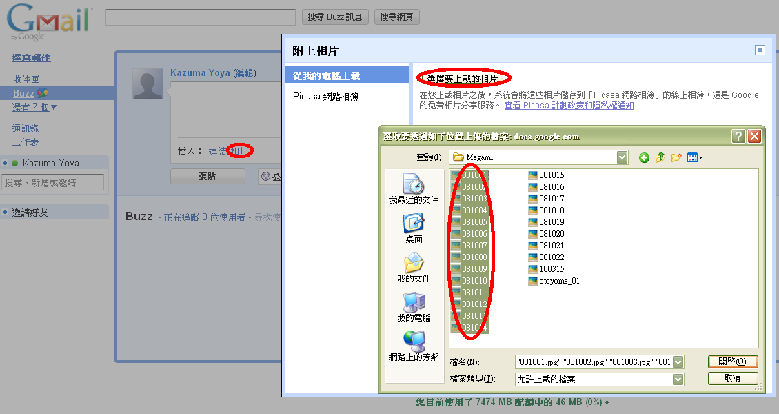Open '正在追蹤 0 位使用者' link
Viewport: 779px width, 414px height.
pos(205,217)
